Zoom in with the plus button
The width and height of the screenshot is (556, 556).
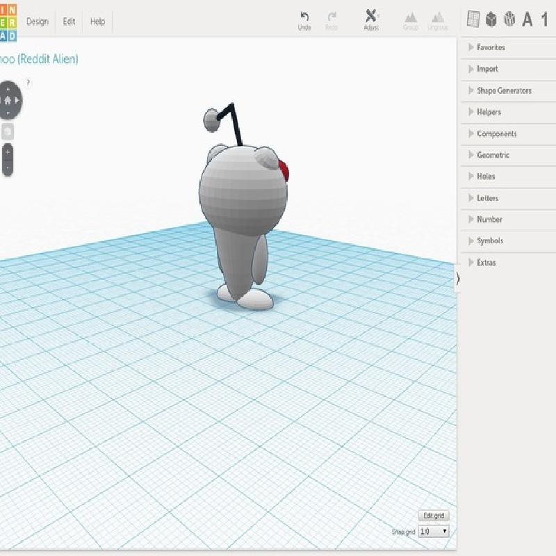8,153
